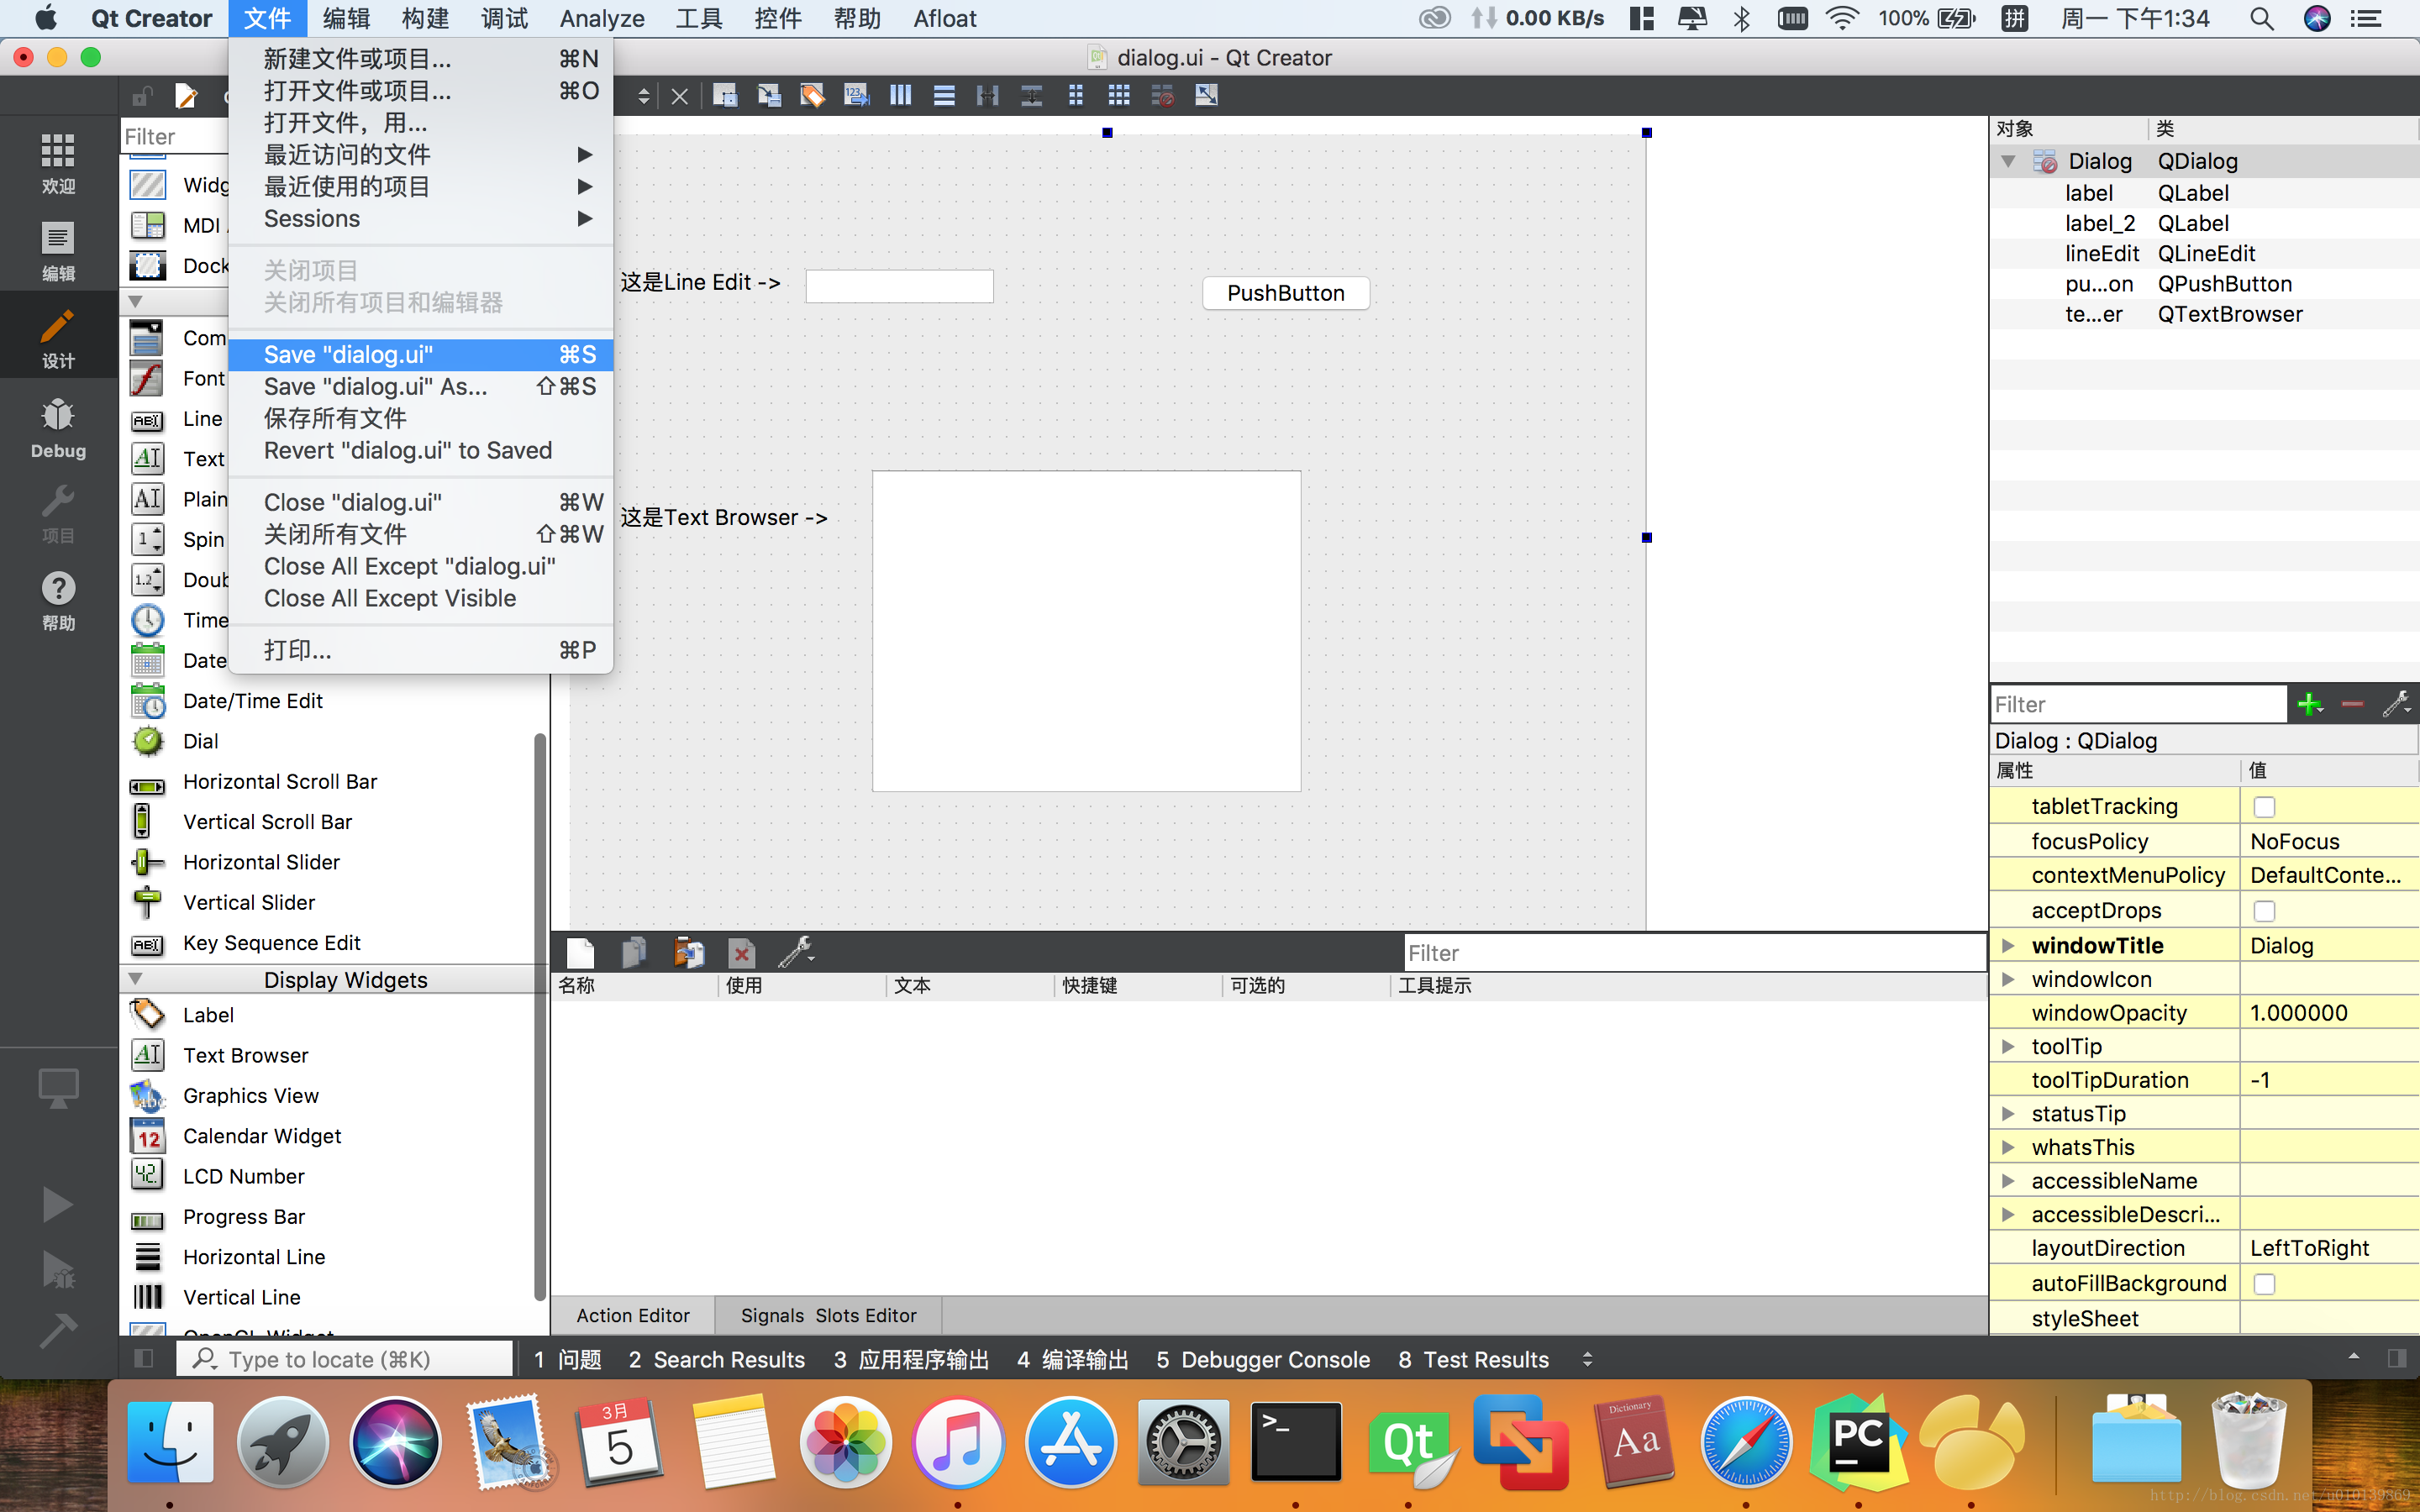Viewport: 2420px width, 1512px height.
Task: Click the Action Editor tab
Action: point(633,1314)
